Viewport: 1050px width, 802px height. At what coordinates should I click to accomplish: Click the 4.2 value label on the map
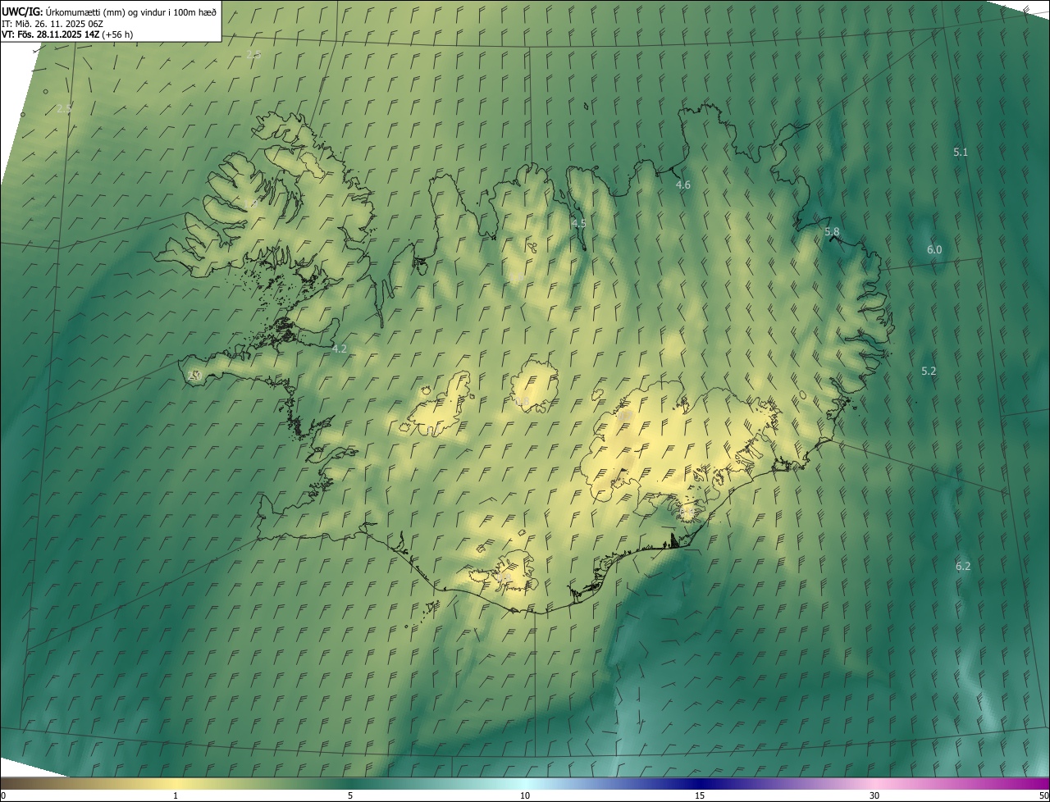coord(339,349)
